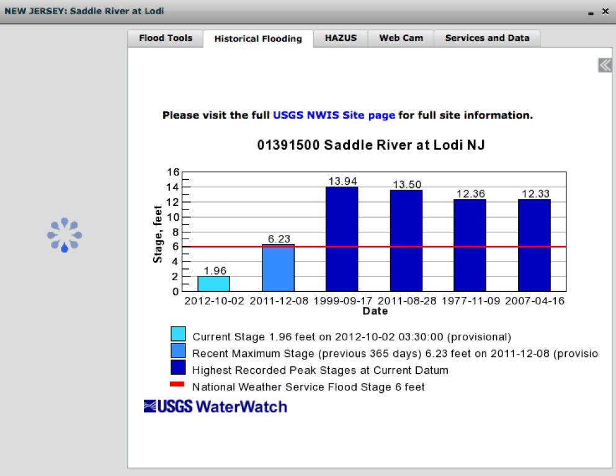Click the USGS WaterWatch logo

tap(215, 407)
